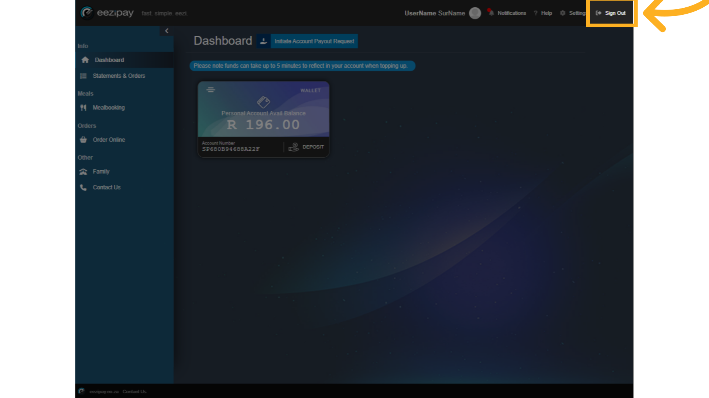The height and width of the screenshot is (398, 709).
Task: Open the Family page
Action: (101, 172)
